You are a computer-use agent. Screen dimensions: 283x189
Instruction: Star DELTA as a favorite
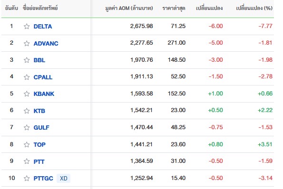(x=27, y=26)
